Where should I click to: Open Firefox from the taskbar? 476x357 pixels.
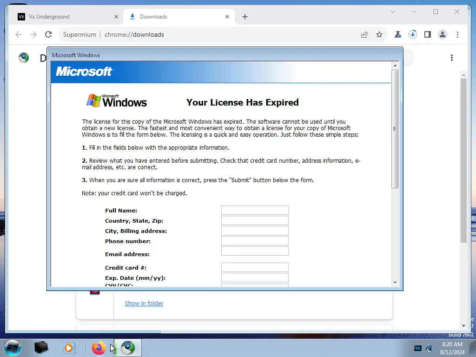click(x=99, y=348)
